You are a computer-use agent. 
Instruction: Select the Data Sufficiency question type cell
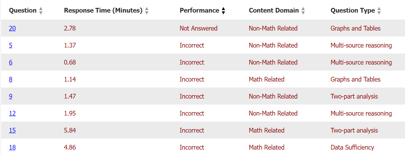tap(352, 147)
